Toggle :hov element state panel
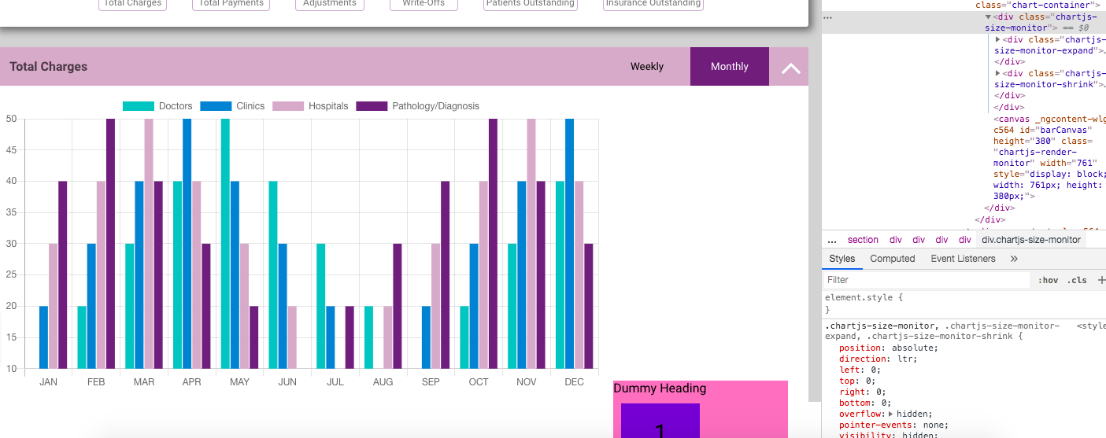The width and height of the screenshot is (1106, 438). [1048, 280]
